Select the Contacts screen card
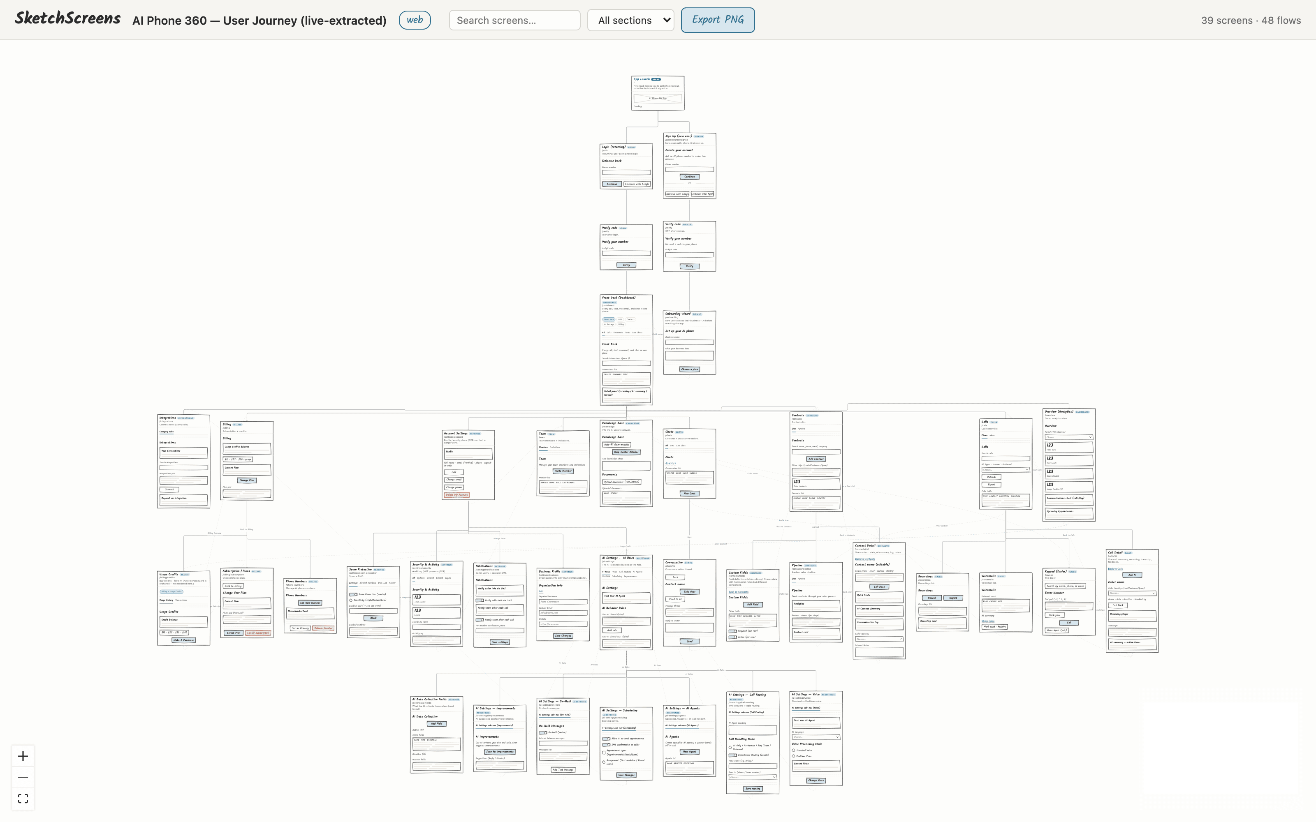Screen dimensions: 1316x822 [816, 462]
